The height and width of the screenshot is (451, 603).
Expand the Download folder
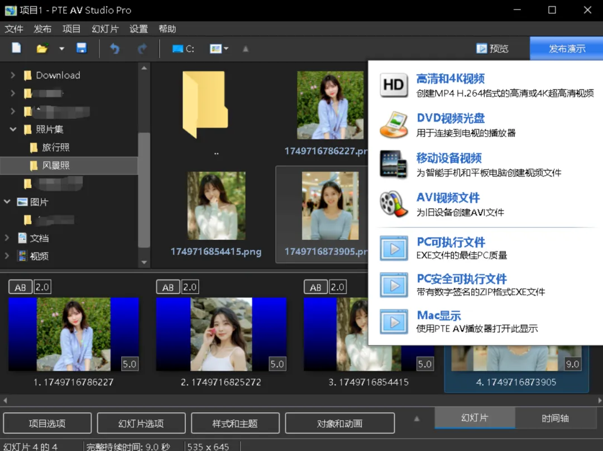(13, 75)
